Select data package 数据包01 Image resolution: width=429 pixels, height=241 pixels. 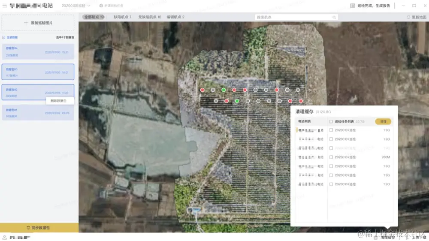tap(38, 113)
